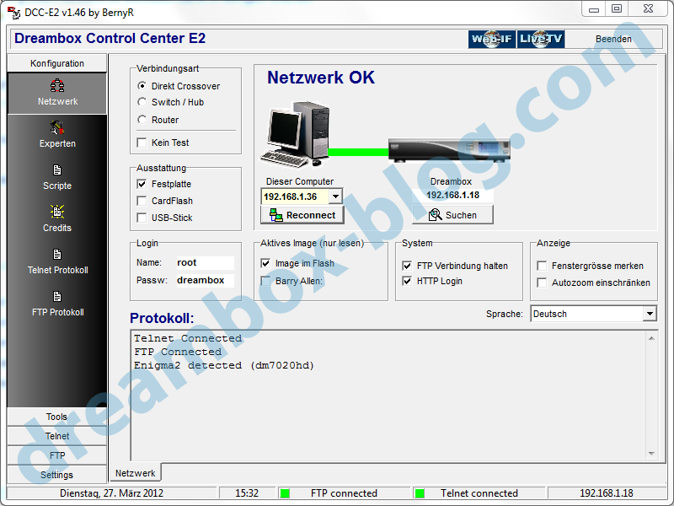Click the Suchen search button
The width and height of the screenshot is (674, 506).
pyautogui.click(x=452, y=215)
